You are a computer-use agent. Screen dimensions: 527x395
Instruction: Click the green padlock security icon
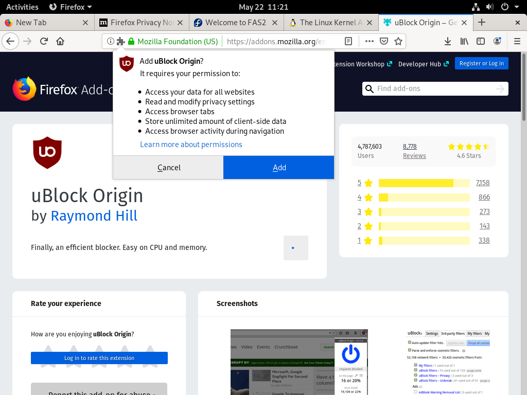pyautogui.click(x=131, y=41)
